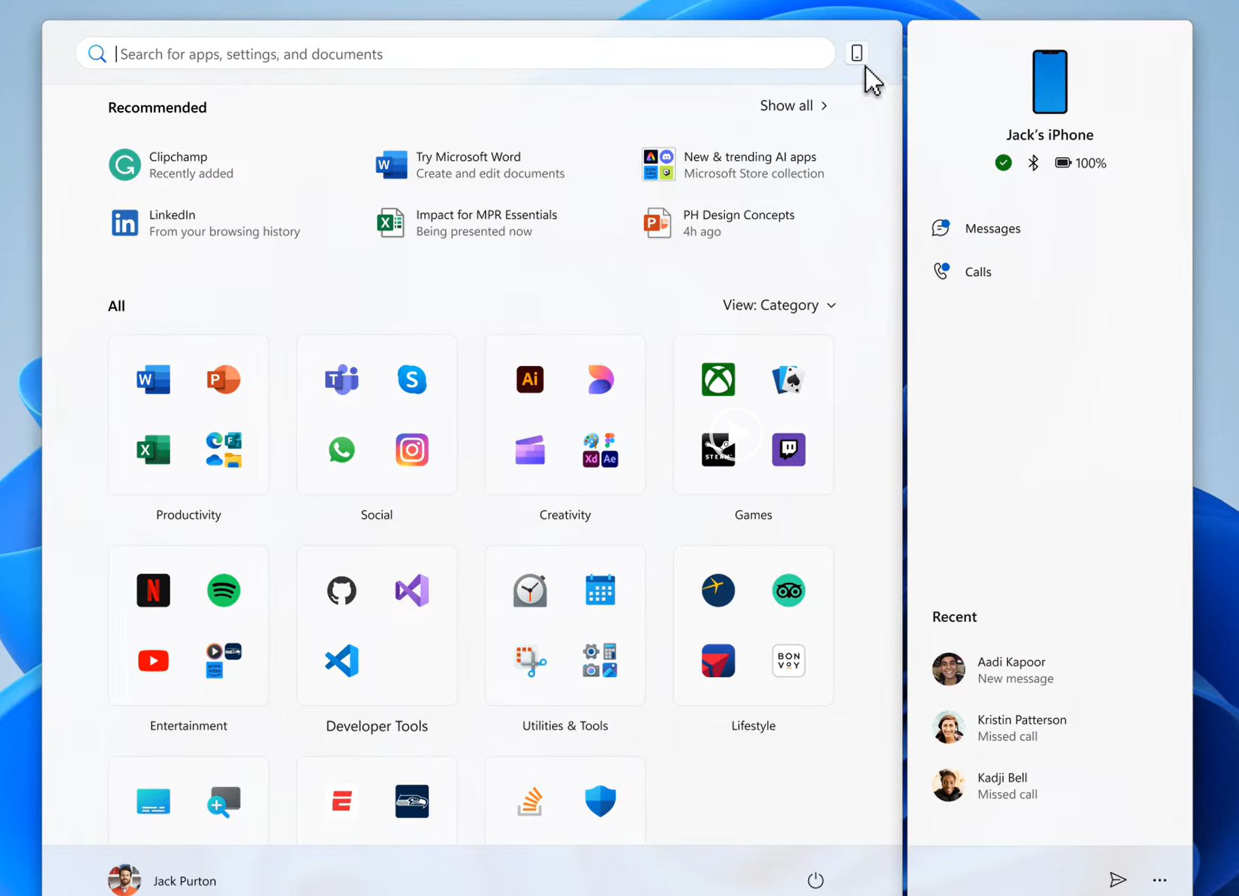Launch Windows Security shield app

(600, 801)
